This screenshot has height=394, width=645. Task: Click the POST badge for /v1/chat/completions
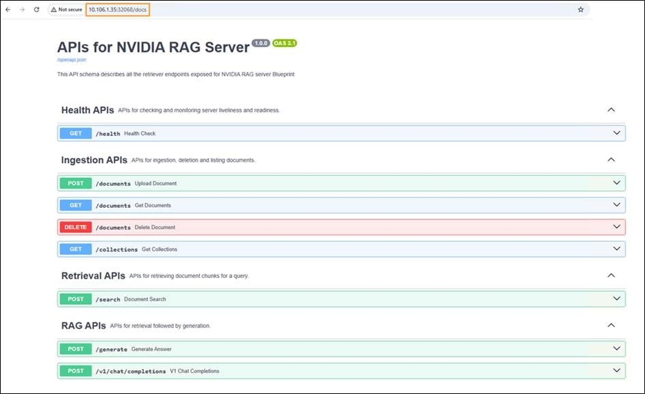pos(76,371)
